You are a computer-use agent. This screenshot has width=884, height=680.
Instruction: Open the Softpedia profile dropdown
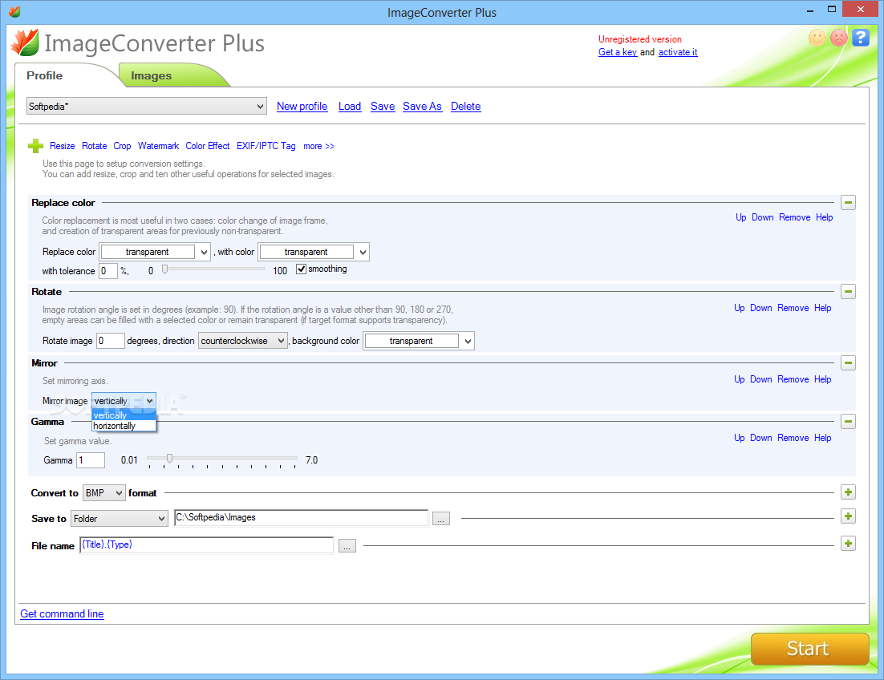(147, 106)
